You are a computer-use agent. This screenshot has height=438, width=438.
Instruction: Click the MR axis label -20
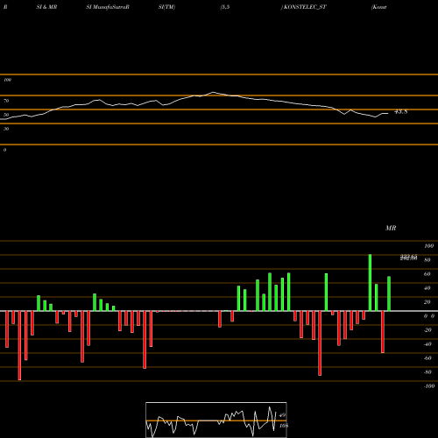427,330
